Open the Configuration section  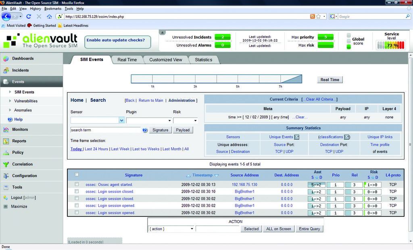[x=25, y=175]
